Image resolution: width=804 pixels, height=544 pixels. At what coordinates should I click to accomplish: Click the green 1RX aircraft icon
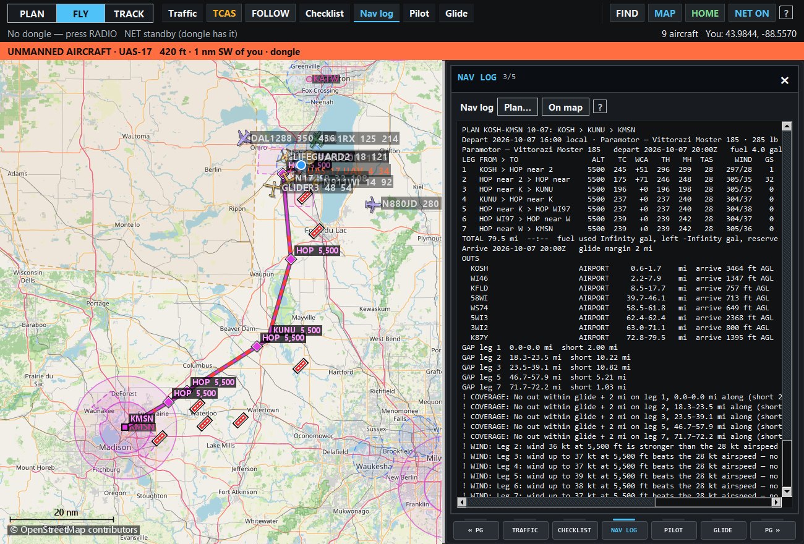pyautogui.click(x=317, y=139)
